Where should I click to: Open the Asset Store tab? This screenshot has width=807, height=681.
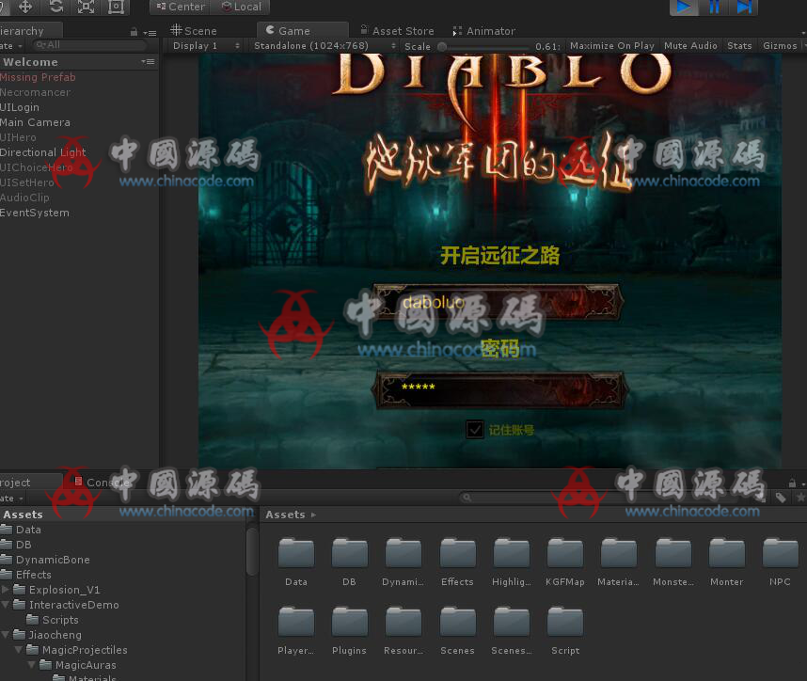[x=397, y=31]
